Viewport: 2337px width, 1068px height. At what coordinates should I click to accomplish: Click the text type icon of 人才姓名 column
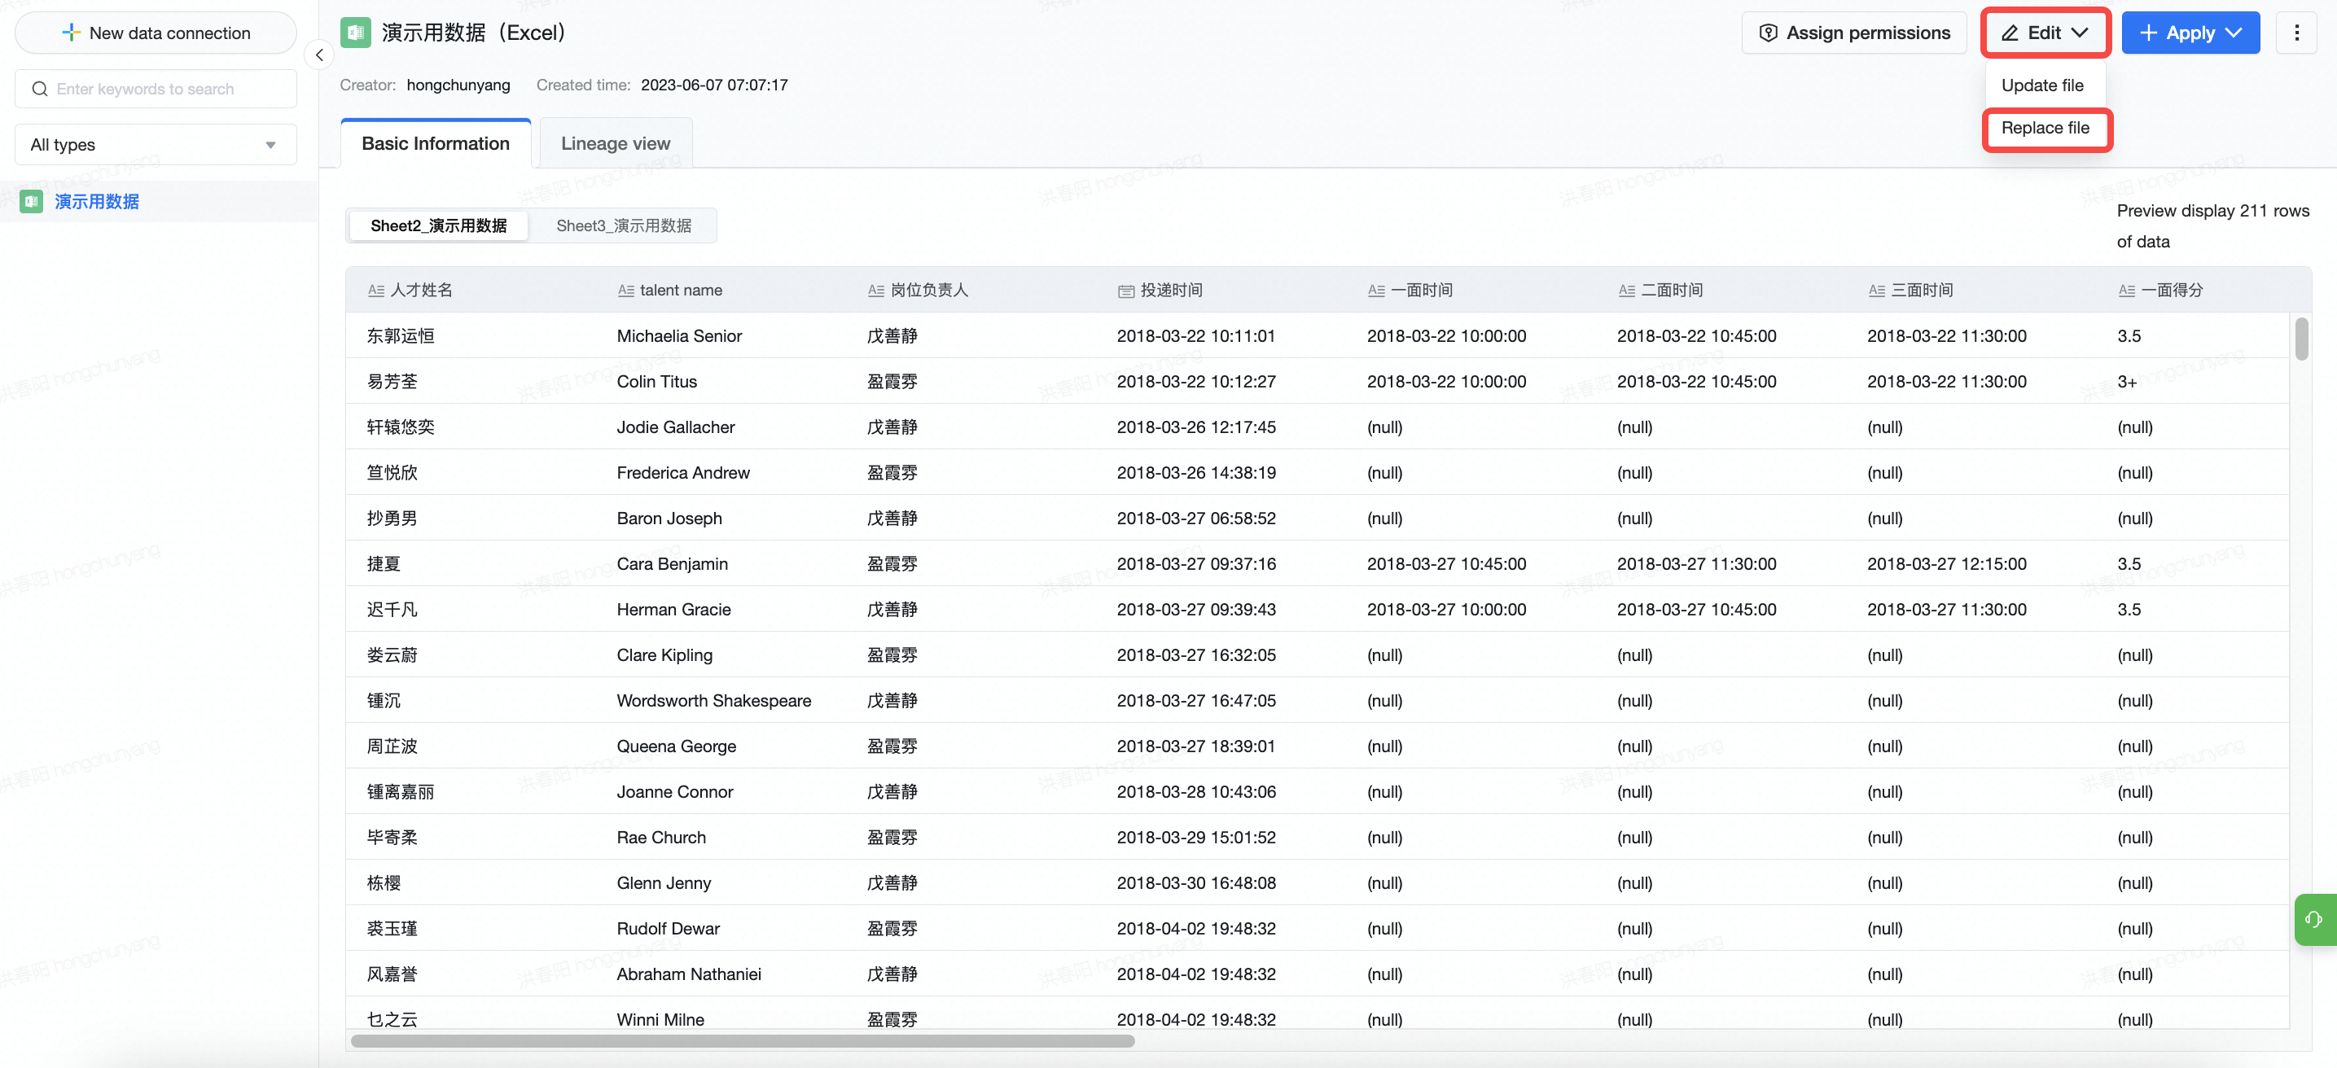(x=375, y=290)
